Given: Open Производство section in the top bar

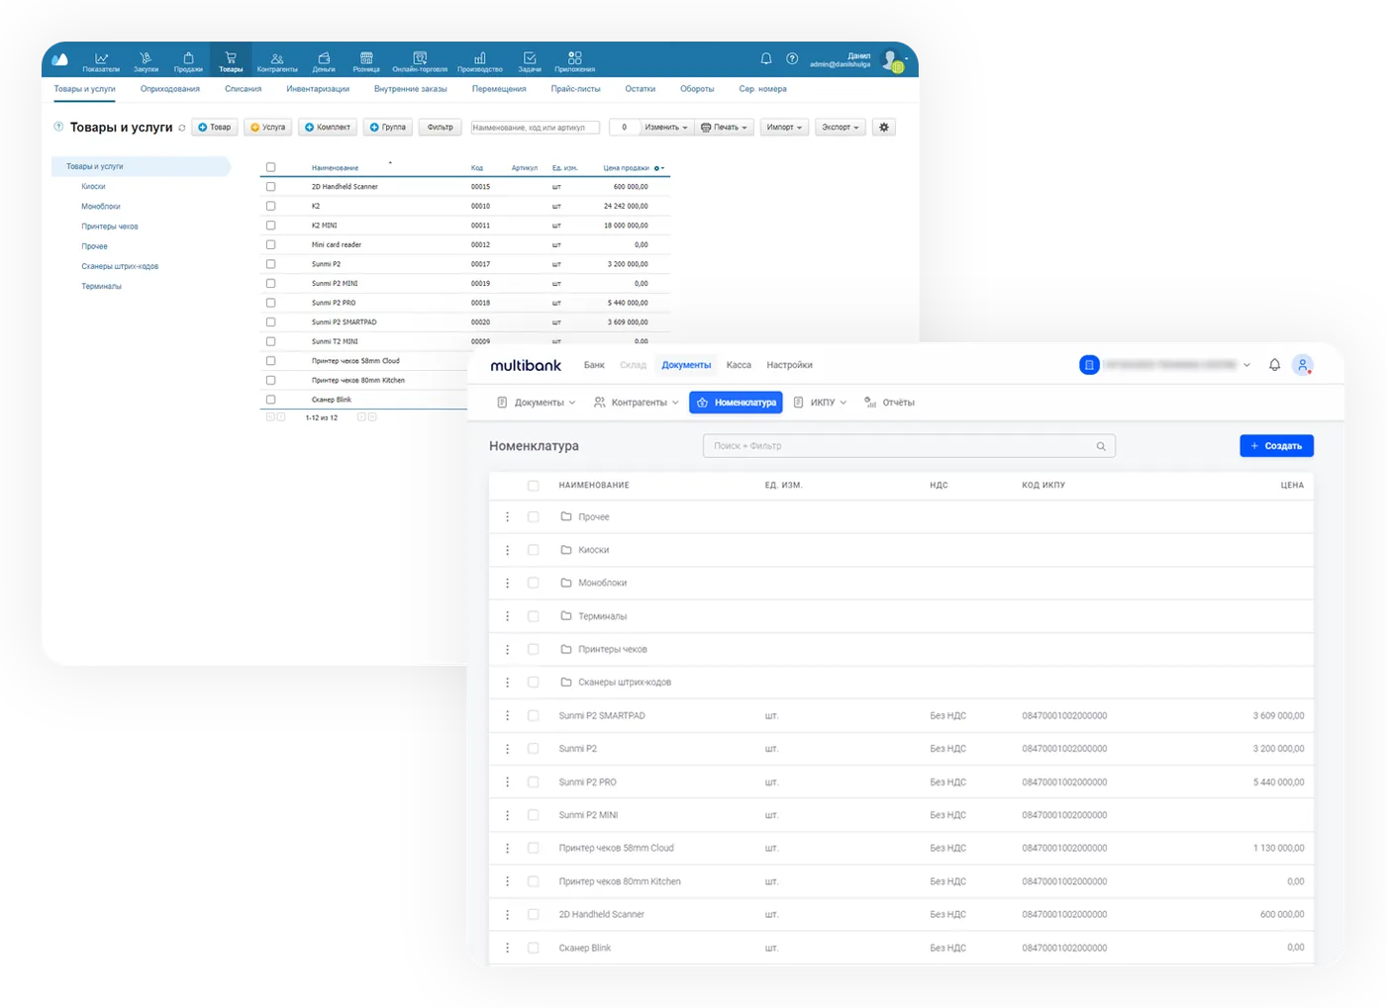Looking at the screenshot, I should point(480,61).
